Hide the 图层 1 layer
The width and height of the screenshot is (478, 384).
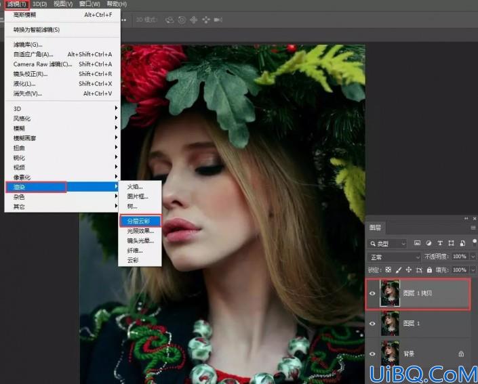(372, 324)
